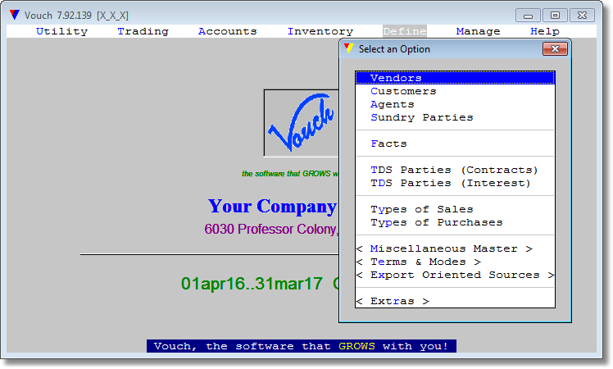Choose Types of Sales
This screenshot has height=369, width=613.
[455, 209]
